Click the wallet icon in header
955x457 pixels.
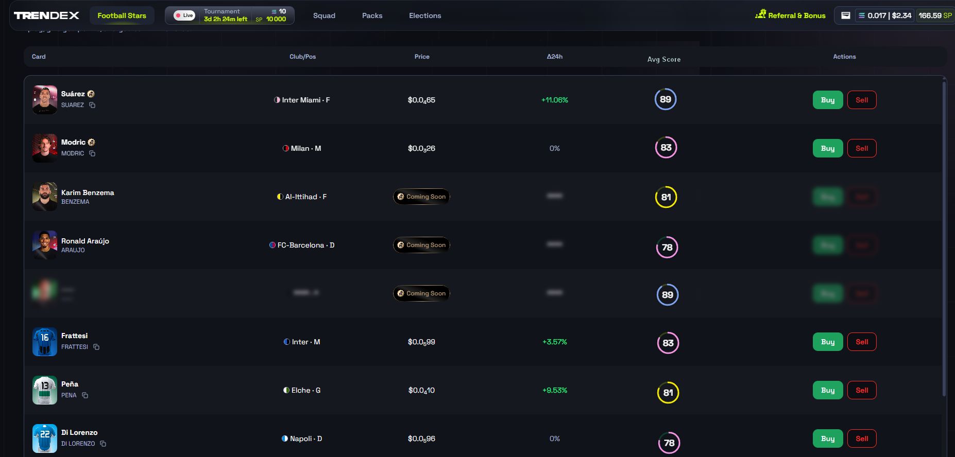846,15
